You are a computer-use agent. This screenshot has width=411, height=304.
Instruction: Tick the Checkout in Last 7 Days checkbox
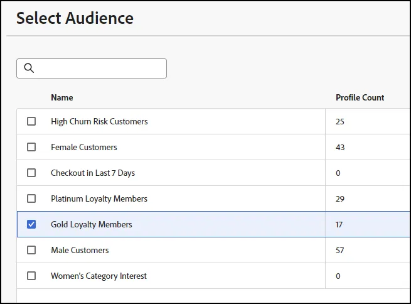(31, 173)
